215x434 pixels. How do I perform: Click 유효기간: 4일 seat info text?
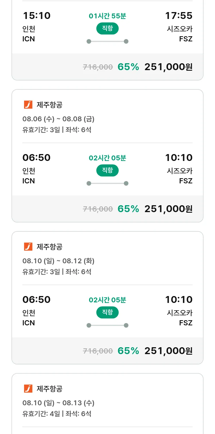pos(57,414)
